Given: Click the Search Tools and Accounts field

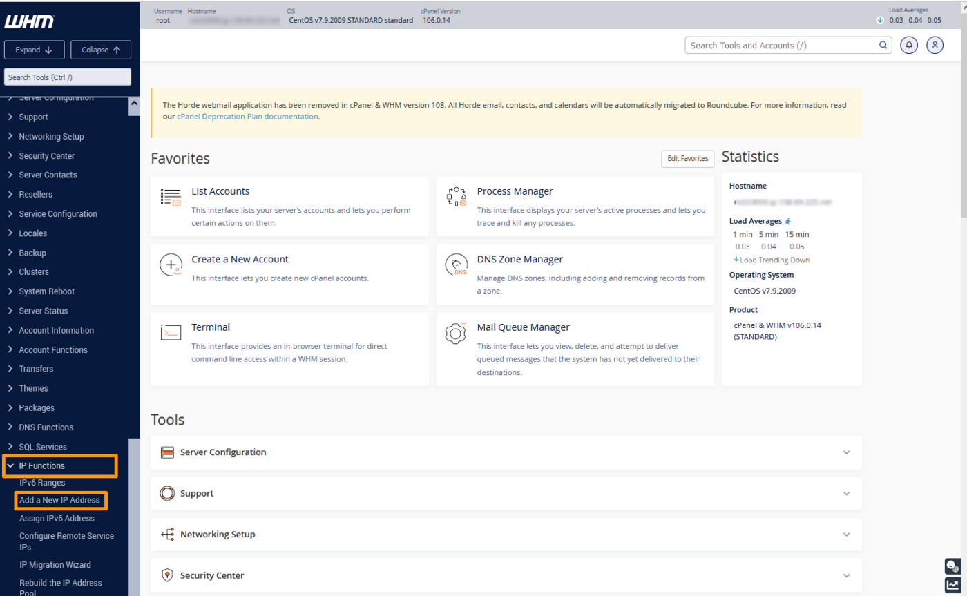Looking at the screenshot, I should tap(781, 46).
